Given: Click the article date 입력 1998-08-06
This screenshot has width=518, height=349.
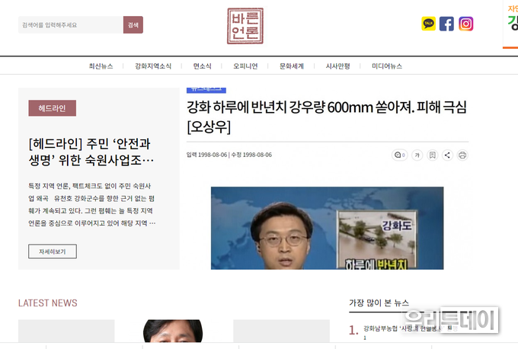Looking at the screenshot, I should point(206,155).
